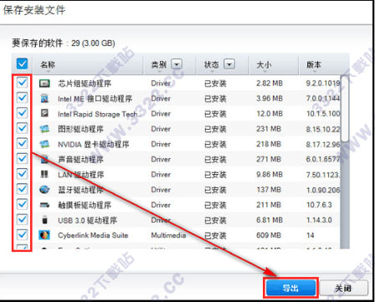Click the 触摸板驱动程序 touchpad icon
This screenshot has width=375, height=302.
coord(44,205)
